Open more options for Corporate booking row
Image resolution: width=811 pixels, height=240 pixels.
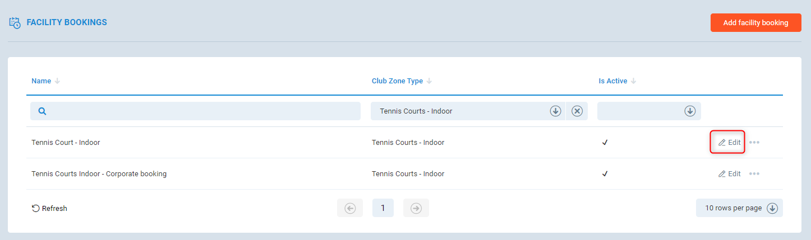click(754, 174)
